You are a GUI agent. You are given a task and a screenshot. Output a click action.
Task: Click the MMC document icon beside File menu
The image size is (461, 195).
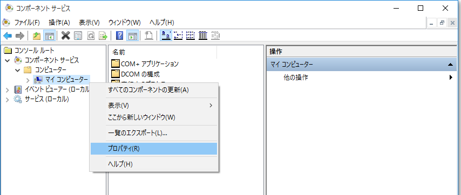point(6,22)
